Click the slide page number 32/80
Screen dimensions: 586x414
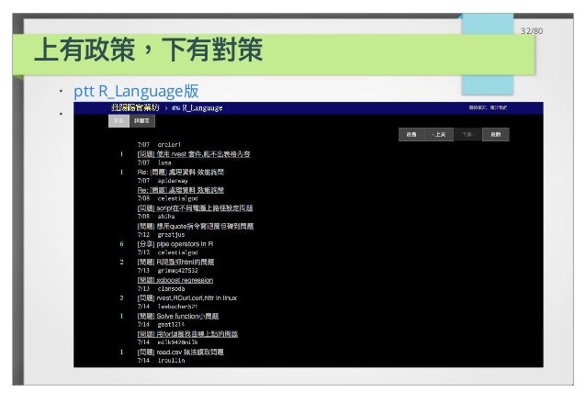(532, 31)
